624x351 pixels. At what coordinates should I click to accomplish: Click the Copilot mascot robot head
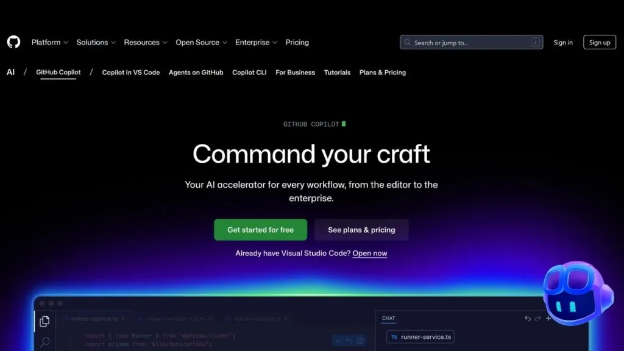(x=578, y=294)
